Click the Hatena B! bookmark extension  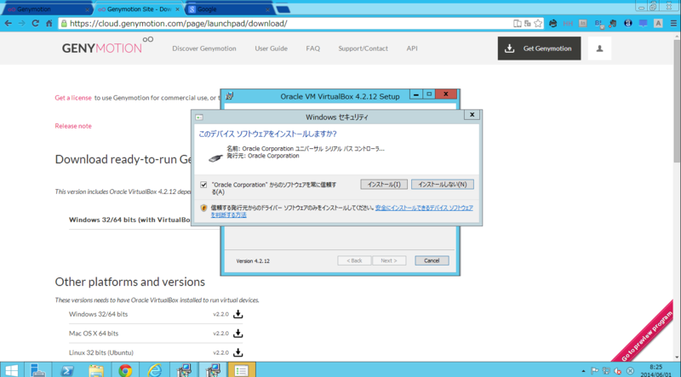[x=598, y=24]
